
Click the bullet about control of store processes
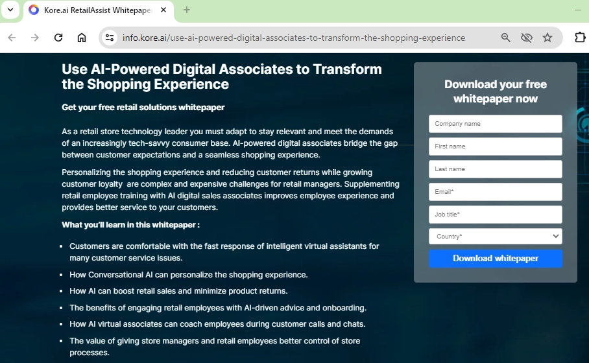click(215, 347)
